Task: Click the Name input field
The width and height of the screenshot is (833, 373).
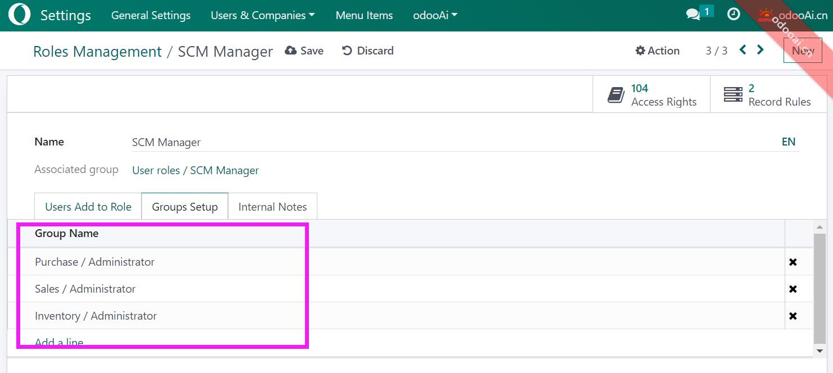Action: pyautogui.click(x=449, y=142)
